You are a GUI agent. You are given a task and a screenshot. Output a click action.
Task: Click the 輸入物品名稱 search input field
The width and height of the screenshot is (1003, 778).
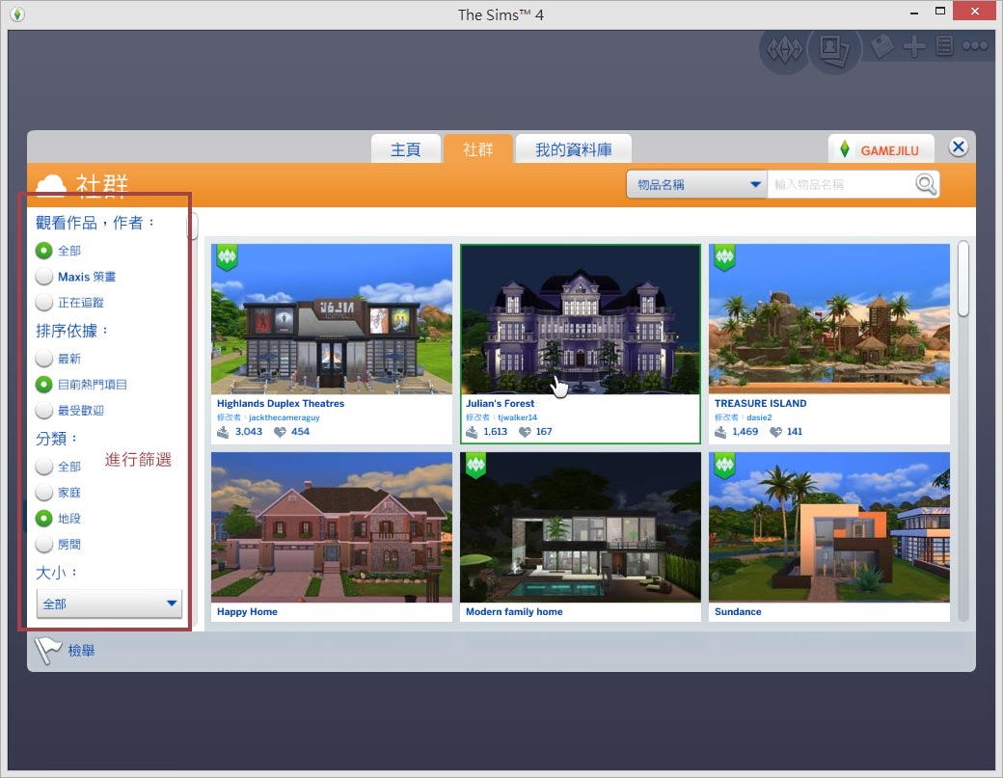pyautogui.click(x=841, y=184)
